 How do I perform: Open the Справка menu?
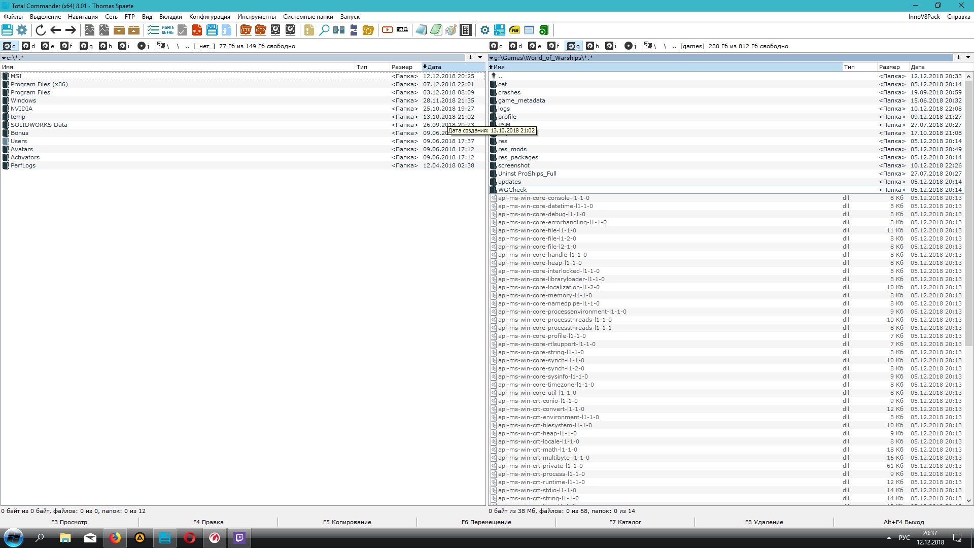pyautogui.click(x=958, y=17)
